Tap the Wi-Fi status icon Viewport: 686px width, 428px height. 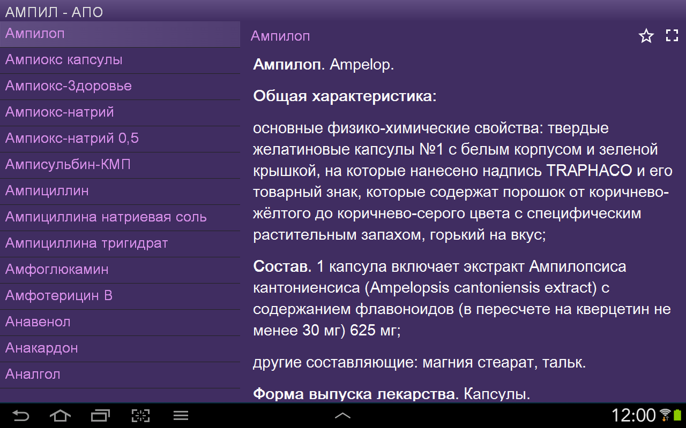coord(665,415)
